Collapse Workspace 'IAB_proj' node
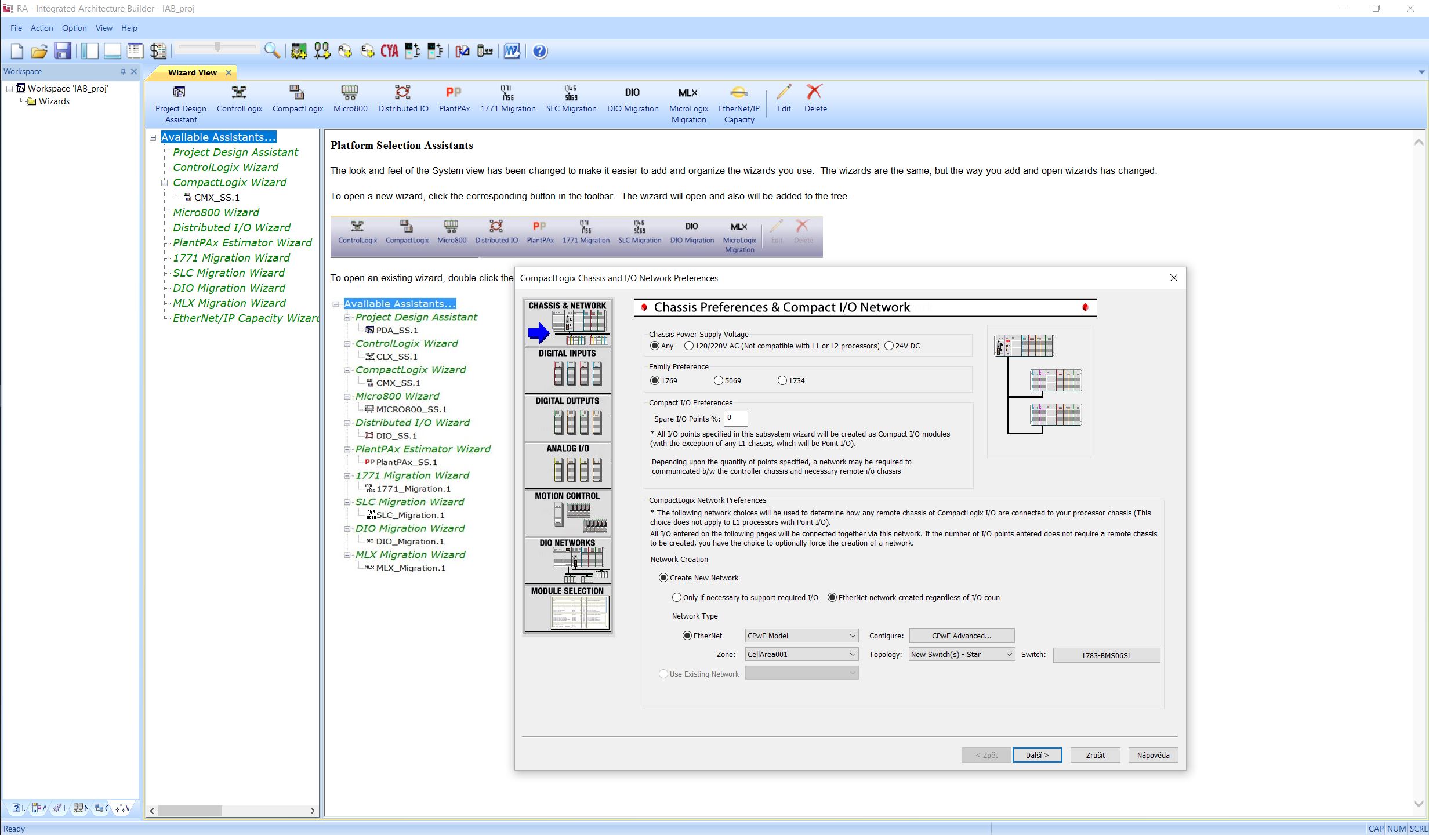This screenshot has width=1429, height=835. point(10,89)
